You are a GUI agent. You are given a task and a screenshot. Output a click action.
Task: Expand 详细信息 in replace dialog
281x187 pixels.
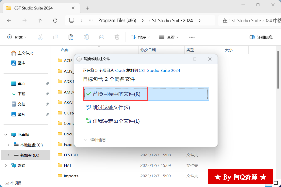click(x=95, y=140)
